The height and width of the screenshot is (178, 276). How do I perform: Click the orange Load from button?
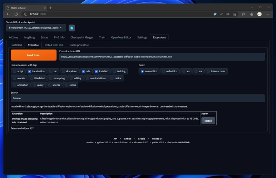tap(33, 55)
